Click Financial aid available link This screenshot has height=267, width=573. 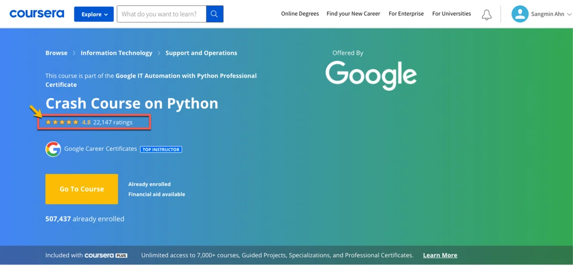point(157,195)
